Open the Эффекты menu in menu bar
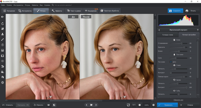Image resolution: width=201 pixels, height=108 pixels. tap(35, 5)
